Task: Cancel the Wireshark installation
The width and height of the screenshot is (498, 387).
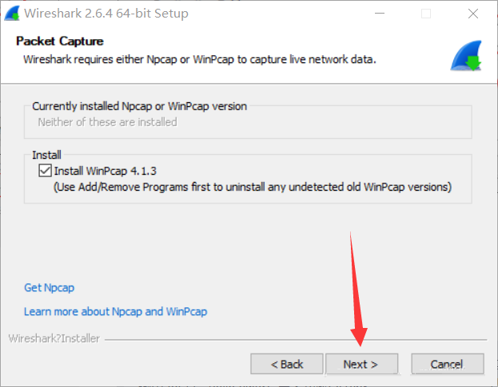Action: (x=448, y=364)
